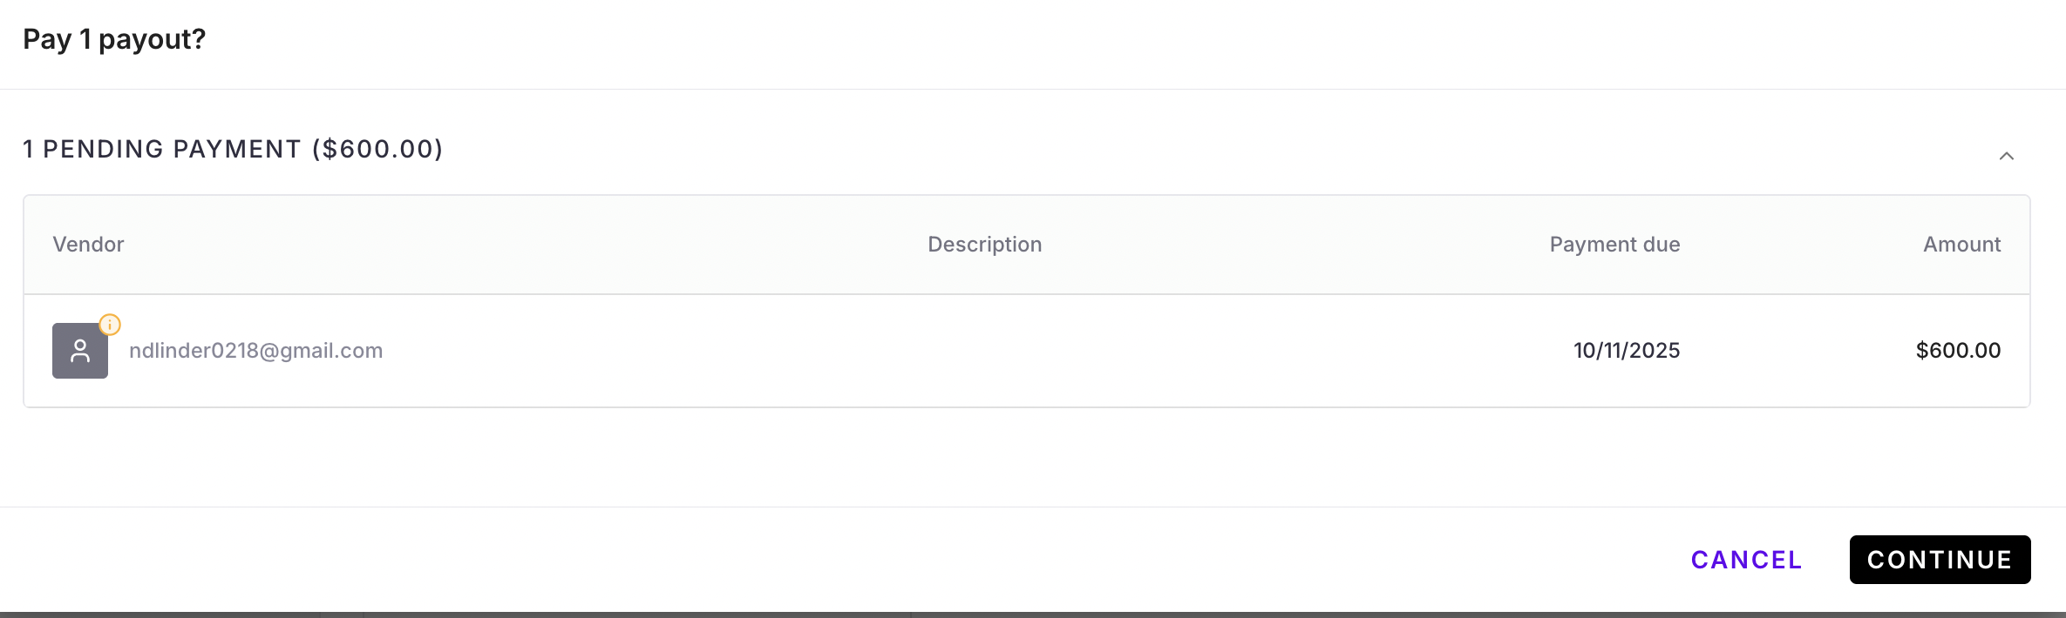Click the dimmed backdrop strip below the dialog
Image resolution: width=2066 pixels, height=618 pixels.
coord(1033,615)
